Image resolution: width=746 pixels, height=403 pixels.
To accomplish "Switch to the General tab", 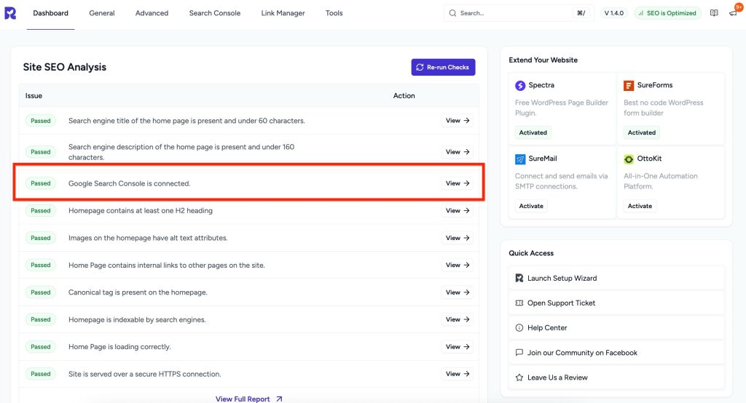I will pos(102,13).
